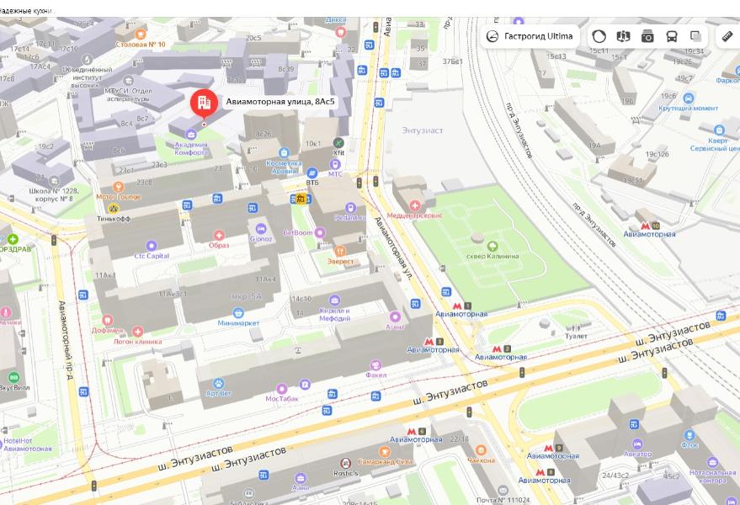This screenshot has height=505, width=740.
Task: Open сквер Калинина park marker
Action: pos(492,246)
